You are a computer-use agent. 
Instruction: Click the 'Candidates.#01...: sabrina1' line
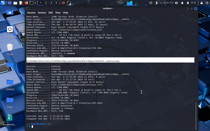(x=51, y=54)
